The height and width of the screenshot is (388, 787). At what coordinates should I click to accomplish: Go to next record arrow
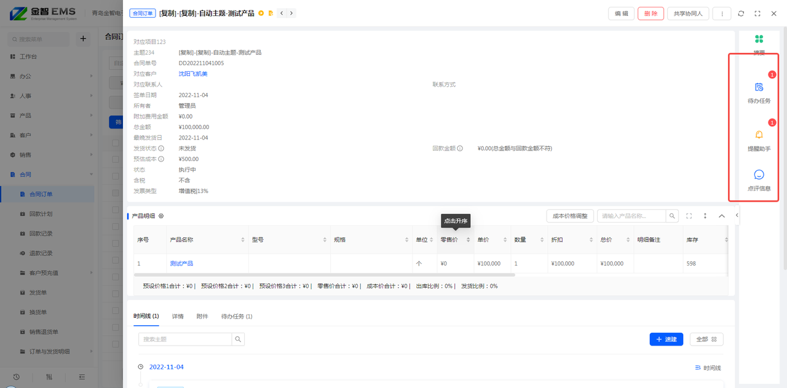291,13
